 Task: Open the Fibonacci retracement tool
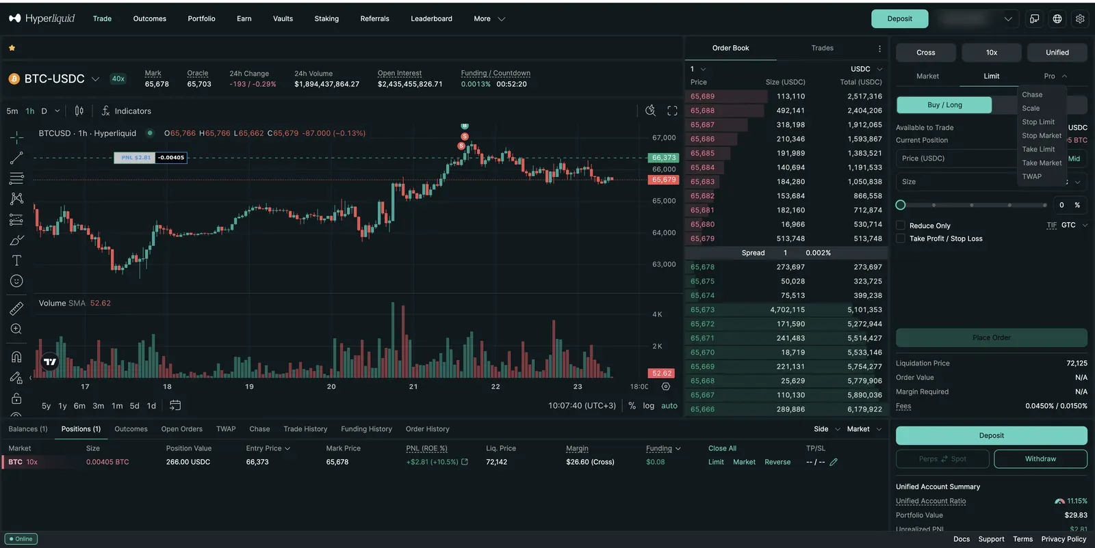pos(16,178)
